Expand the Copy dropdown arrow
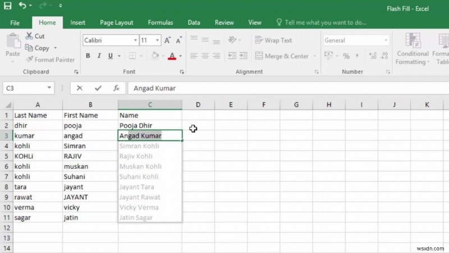Viewport: 449px width, 253px height. coord(55,48)
